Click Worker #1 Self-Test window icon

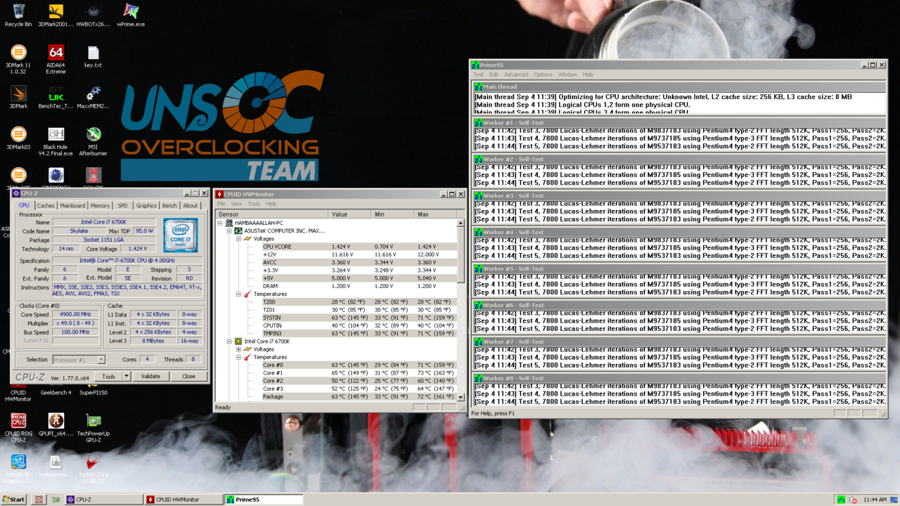478,123
